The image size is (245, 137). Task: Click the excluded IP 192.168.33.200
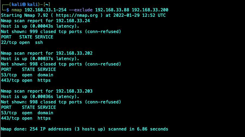click(x=150, y=10)
